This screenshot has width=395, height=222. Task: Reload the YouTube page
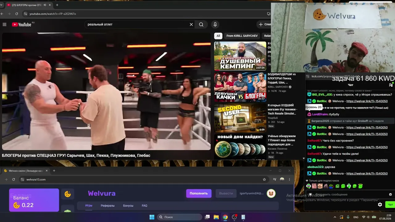coord(17,14)
